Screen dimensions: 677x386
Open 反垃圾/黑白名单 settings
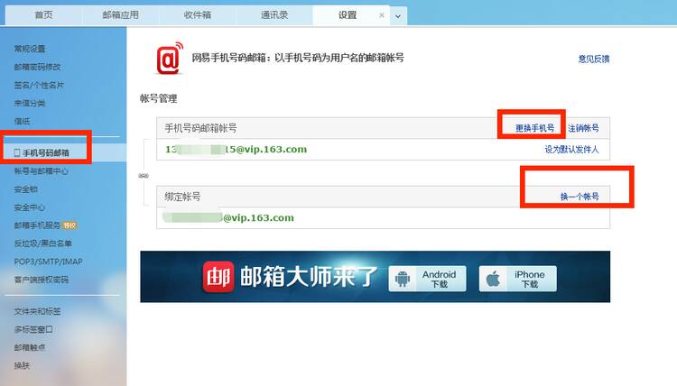(42, 244)
